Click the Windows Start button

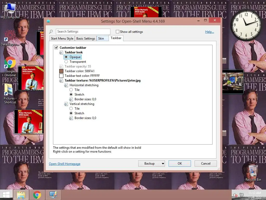point(6,195)
